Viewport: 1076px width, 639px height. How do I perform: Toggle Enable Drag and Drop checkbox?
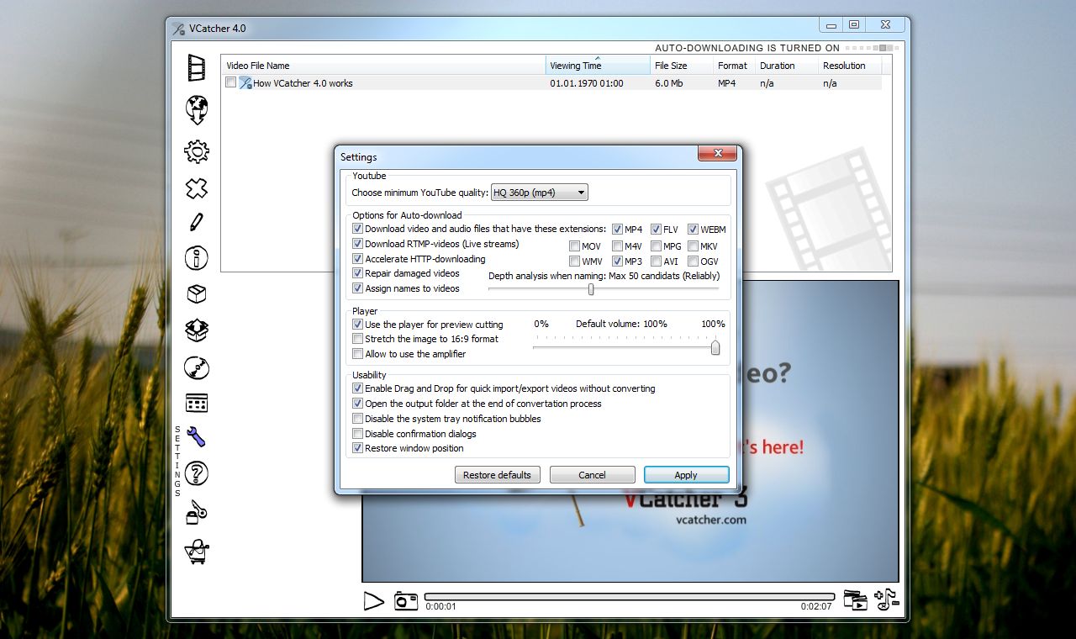click(358, 388)
